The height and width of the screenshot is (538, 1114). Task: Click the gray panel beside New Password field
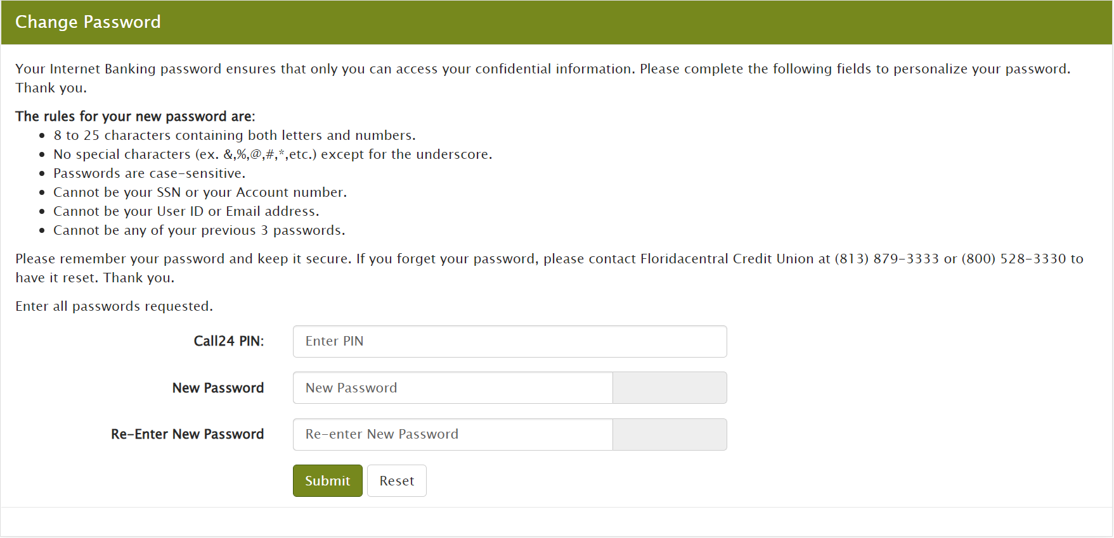pyautogui.click(x=670, y=387)
